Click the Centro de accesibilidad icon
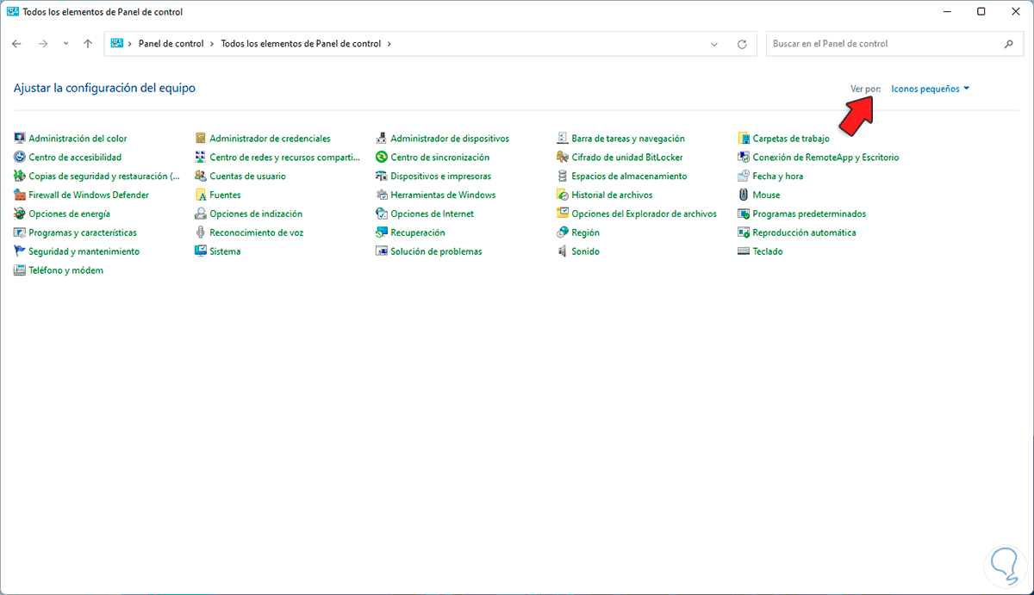The image size is (1034, 595). (20, 157)
